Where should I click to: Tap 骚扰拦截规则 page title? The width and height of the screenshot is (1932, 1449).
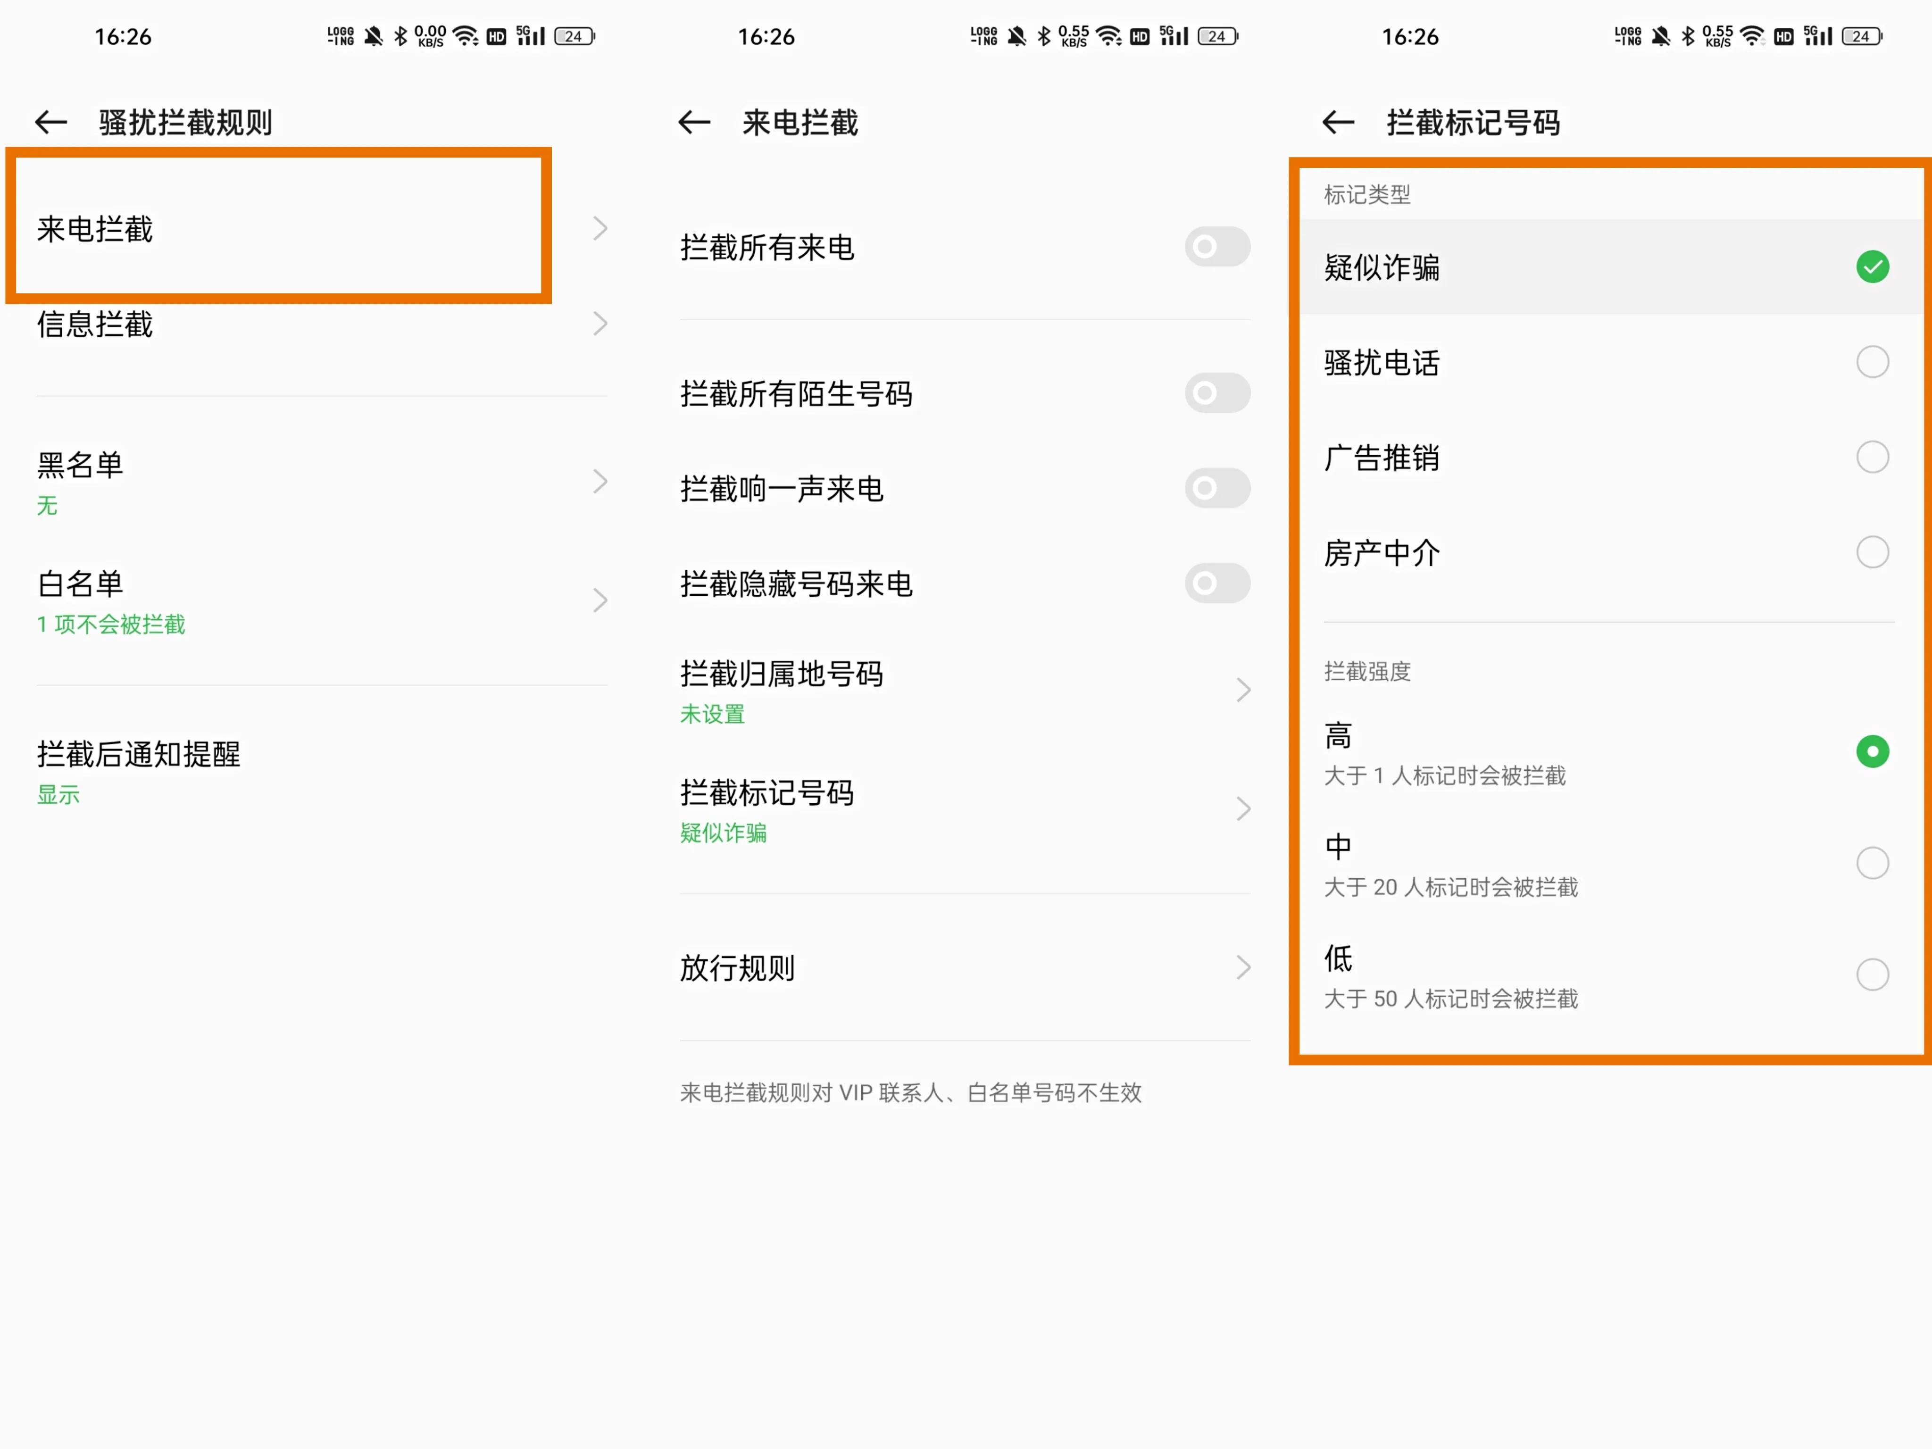coord(186,122)
